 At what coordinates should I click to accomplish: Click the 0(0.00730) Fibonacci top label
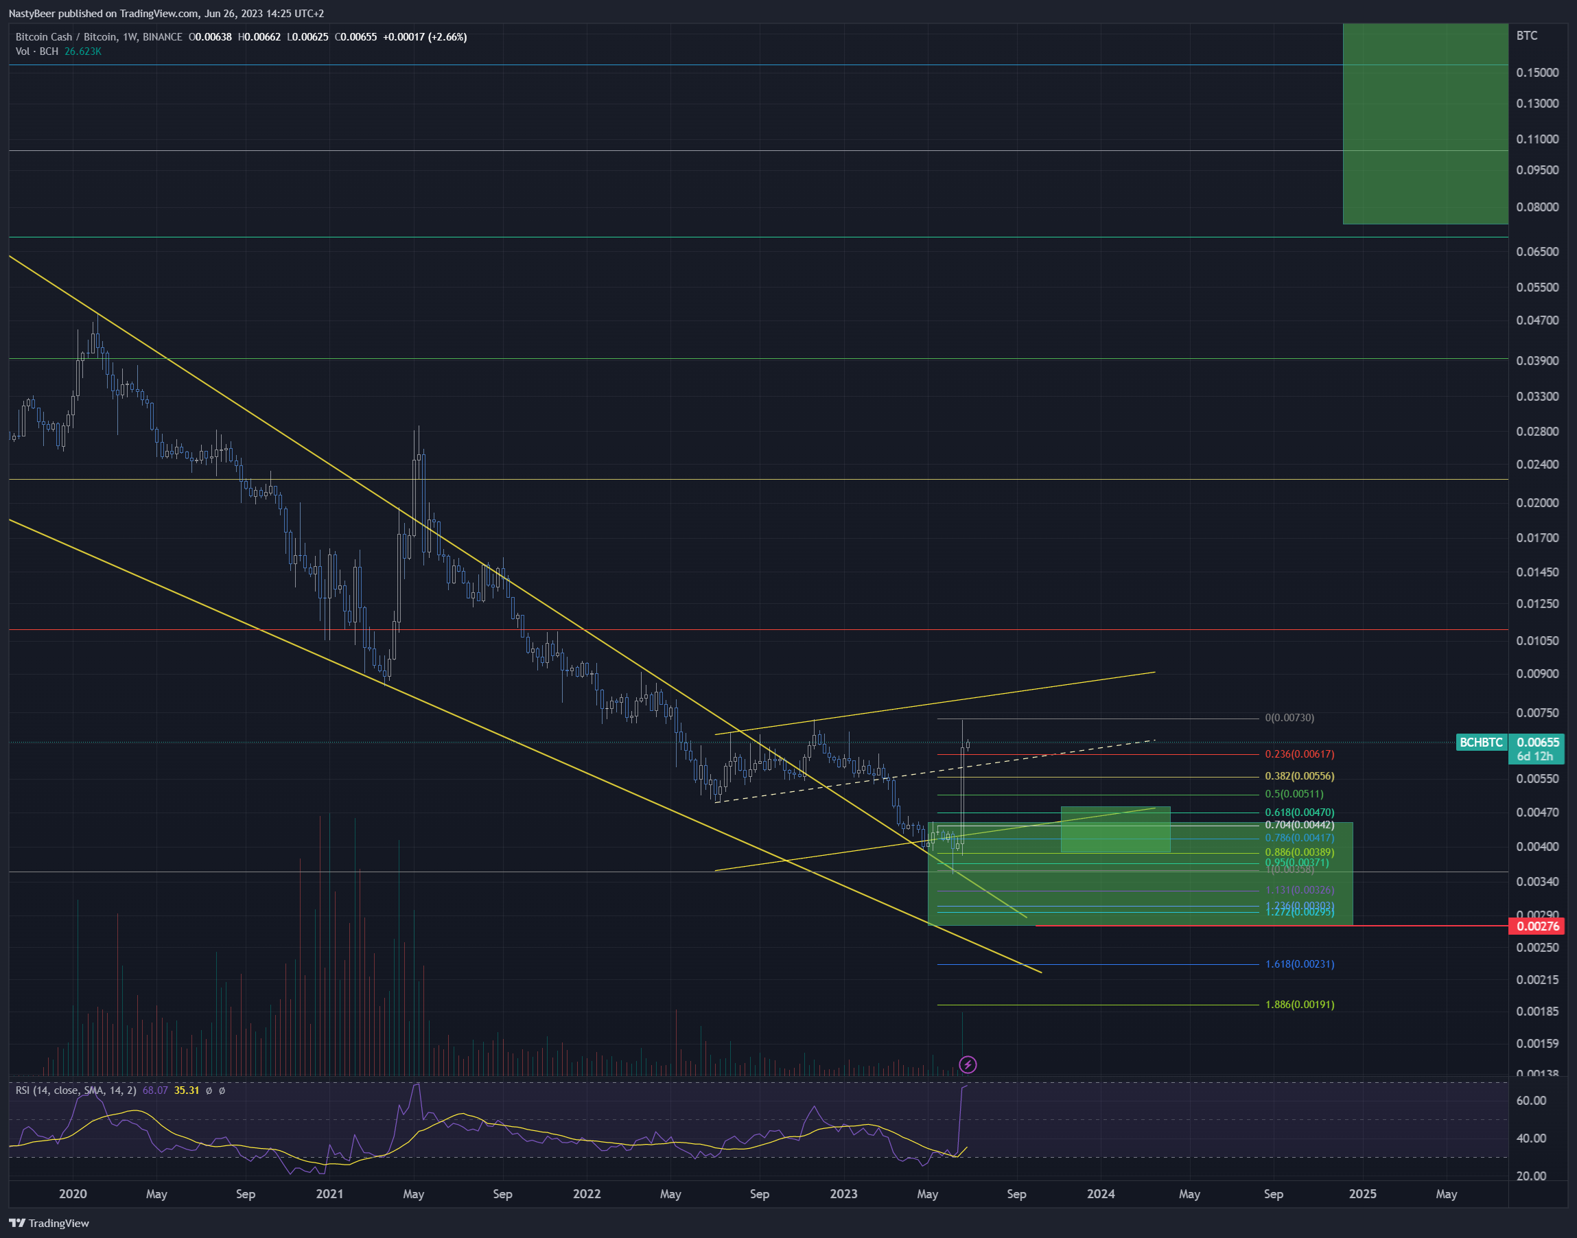tap(1289, 718)
